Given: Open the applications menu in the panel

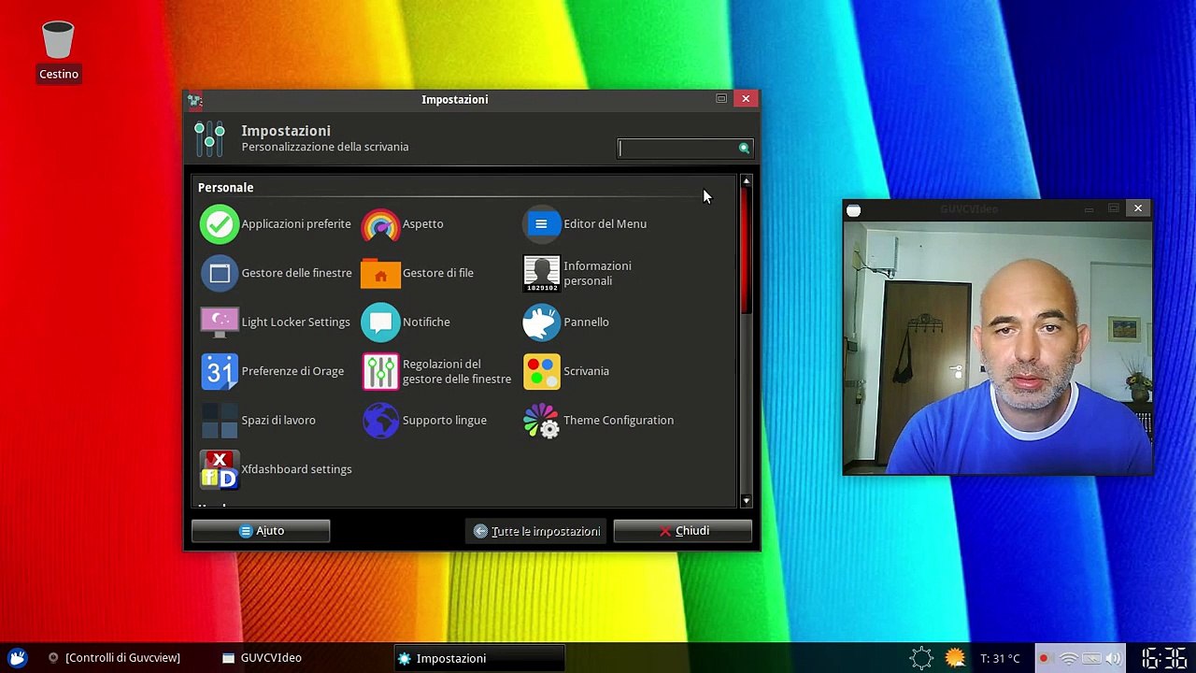Looking at the screenshot, I should click(17, 658).
